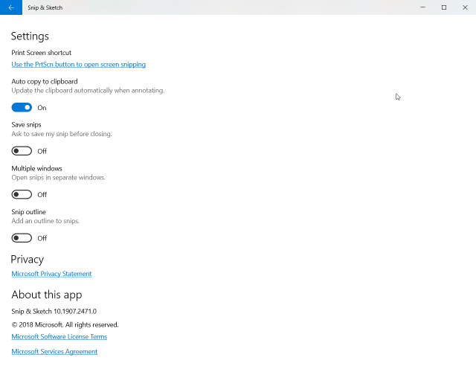
Task: Click 'Open snips in separate windows' text
Action: 58,177
